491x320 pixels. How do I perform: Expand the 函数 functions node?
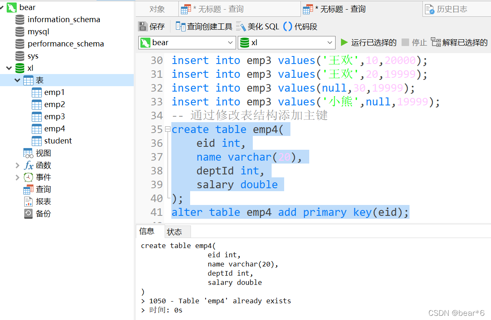[18, 165]
